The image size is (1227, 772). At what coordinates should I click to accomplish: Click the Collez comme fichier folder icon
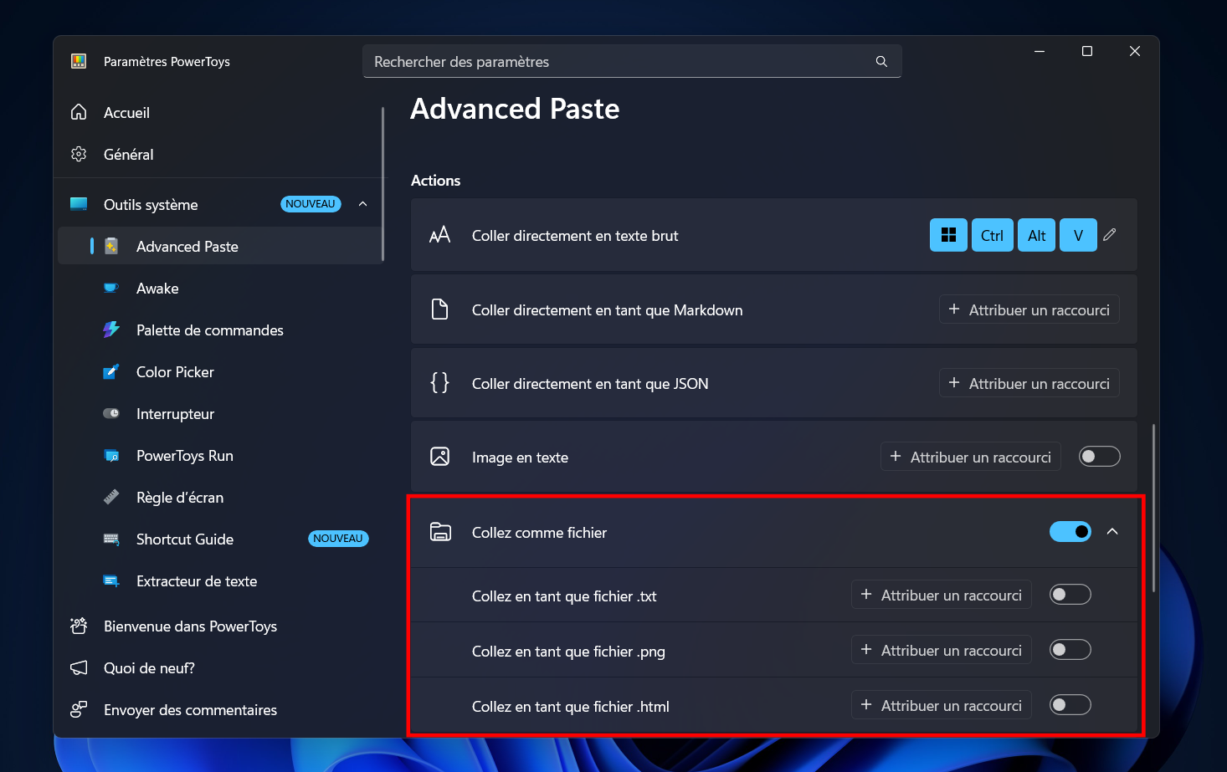(x=440, y=532)
